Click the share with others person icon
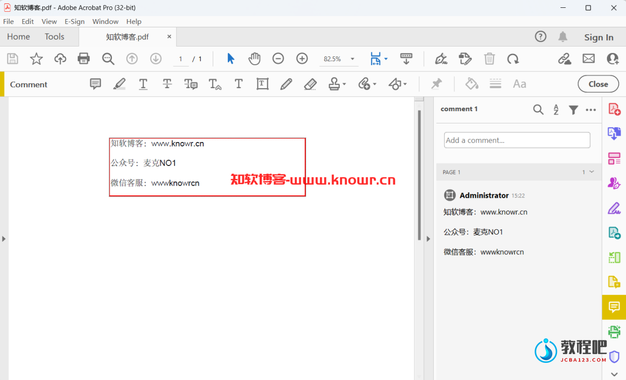Viewport: 626px width, 380px height. click(613, 59)
